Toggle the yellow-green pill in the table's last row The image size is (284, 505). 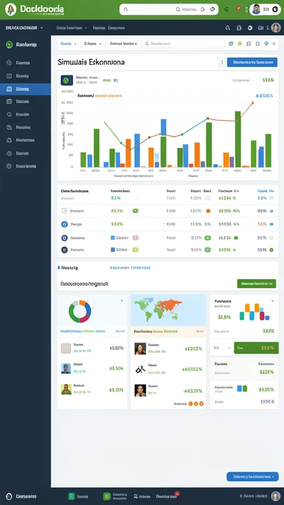(x=135, y=250)
